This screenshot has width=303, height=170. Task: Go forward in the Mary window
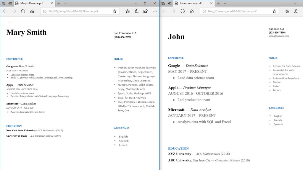pos(14,12)
